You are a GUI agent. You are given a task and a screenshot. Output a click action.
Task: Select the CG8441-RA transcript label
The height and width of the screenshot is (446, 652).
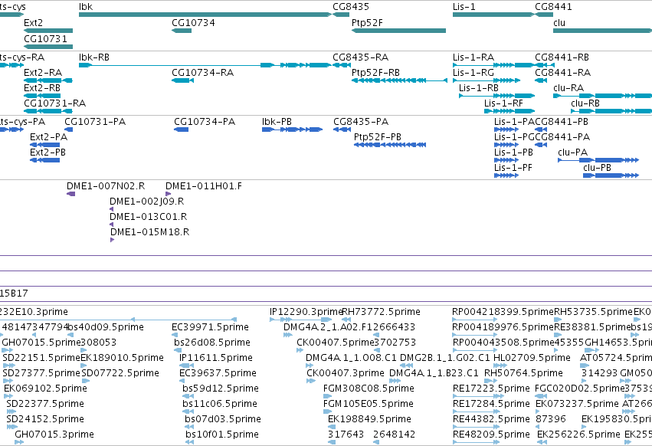pos(562,73)
